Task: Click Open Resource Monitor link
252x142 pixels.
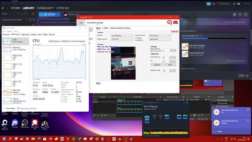Action: pyautogui.click(x=28, y=108)
